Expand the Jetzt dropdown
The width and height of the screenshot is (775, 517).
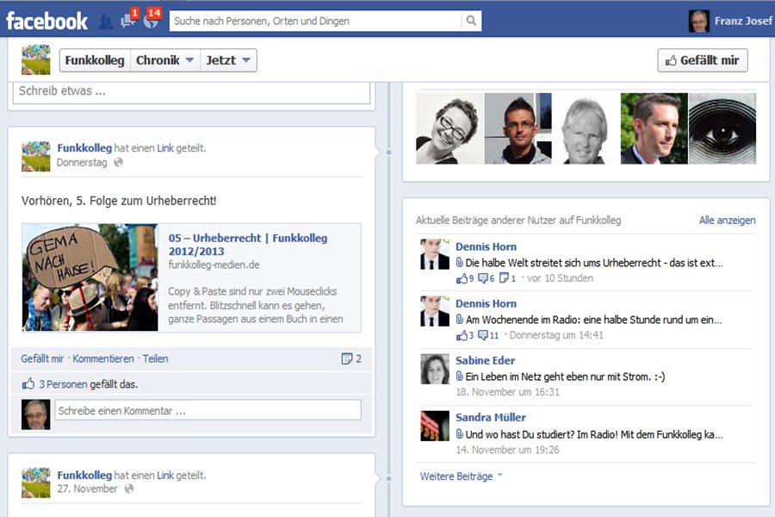[228, 60]
